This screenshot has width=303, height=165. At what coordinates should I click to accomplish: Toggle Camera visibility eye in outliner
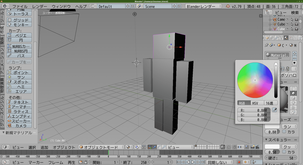(x=287, y=19)
